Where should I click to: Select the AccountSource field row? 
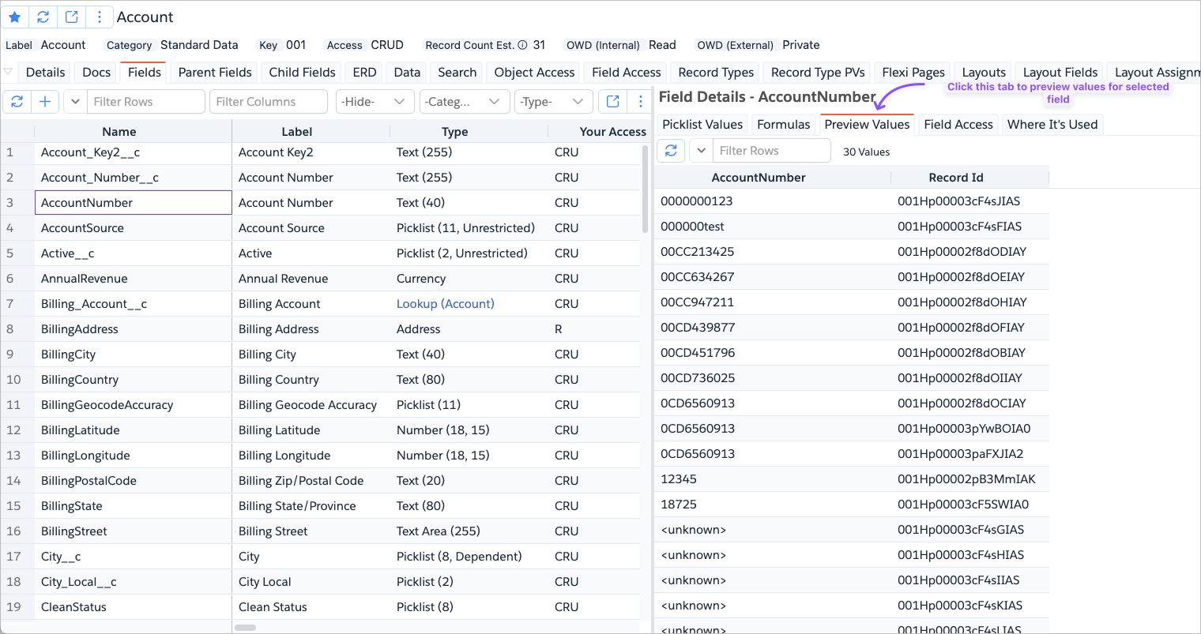(82, 228)
